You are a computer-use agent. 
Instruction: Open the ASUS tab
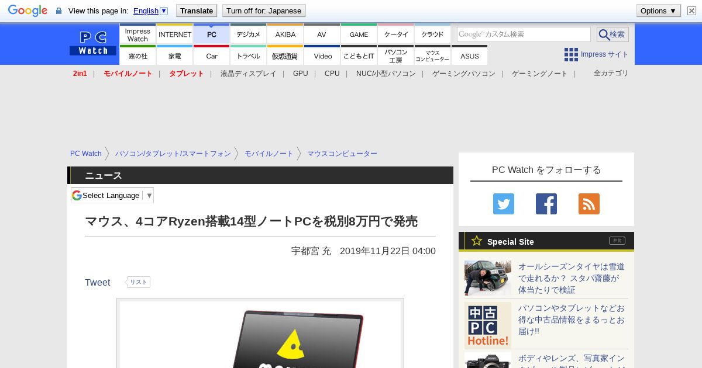point(470,55)
